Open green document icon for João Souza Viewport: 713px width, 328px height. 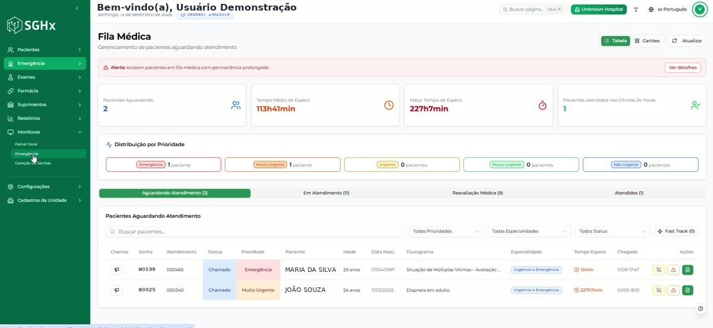tap(688, 290)
